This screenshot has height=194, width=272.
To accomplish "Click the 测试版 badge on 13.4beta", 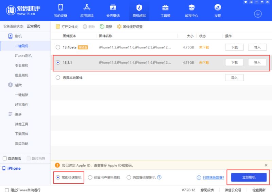I will pyautogui.click(x=83, y=47).
